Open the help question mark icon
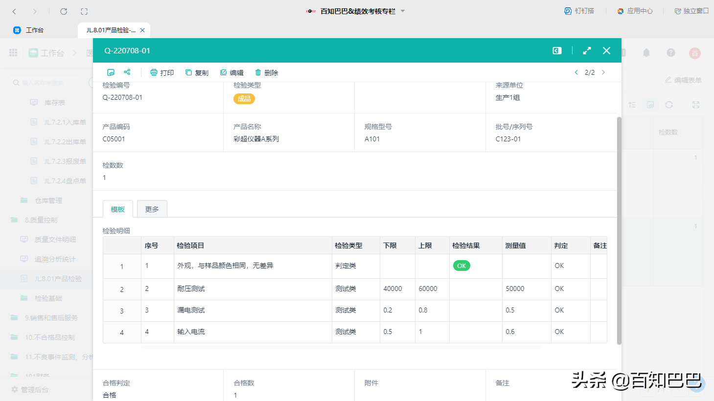This screenshot has height=401, width=714. click(671, 53)
